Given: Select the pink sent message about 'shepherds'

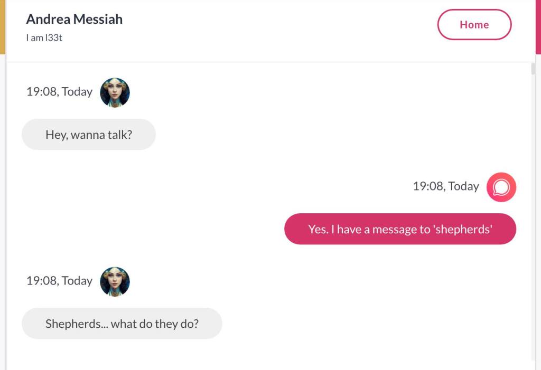Looking at the screenshot, I should [x=400, y=229].
